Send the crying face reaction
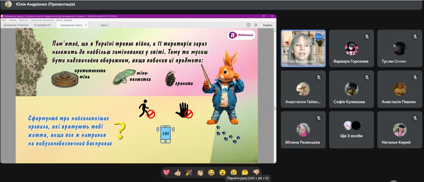This screenshot has height=182, width=424. pos(234,172)
